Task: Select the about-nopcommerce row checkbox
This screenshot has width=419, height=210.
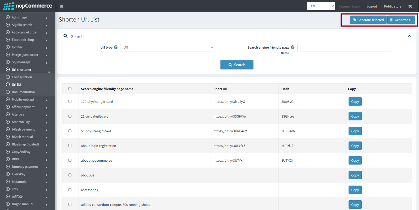Action: (70, 160)
